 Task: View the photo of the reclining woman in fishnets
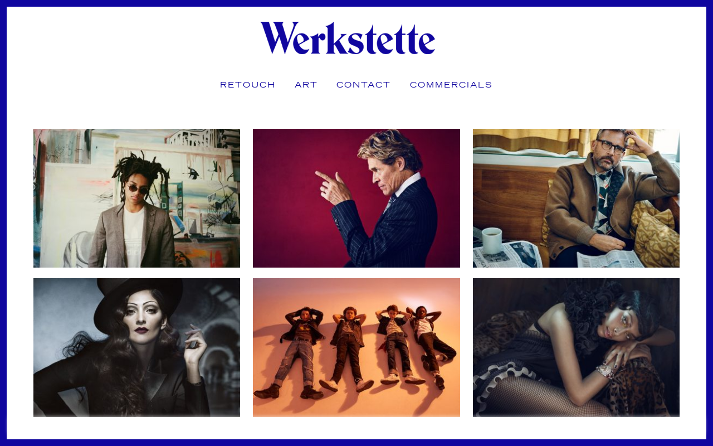pos(576,347)
